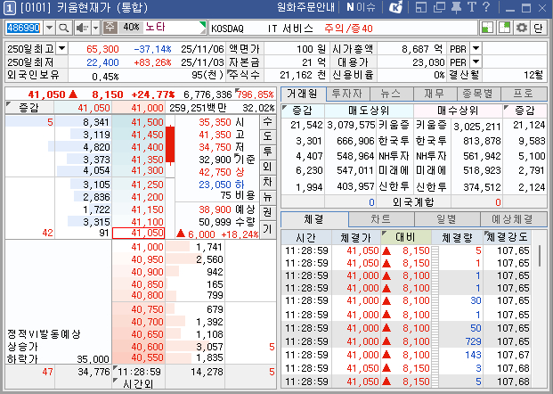Click the stock code input field

22,28
